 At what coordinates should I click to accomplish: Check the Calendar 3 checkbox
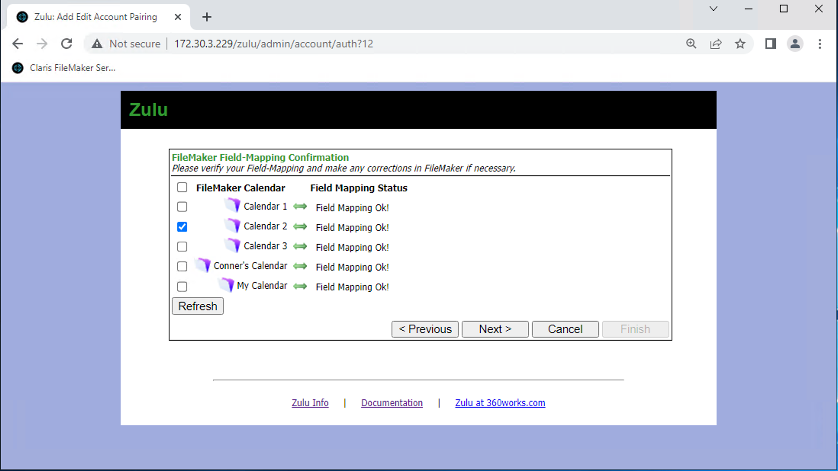[182, 247]
